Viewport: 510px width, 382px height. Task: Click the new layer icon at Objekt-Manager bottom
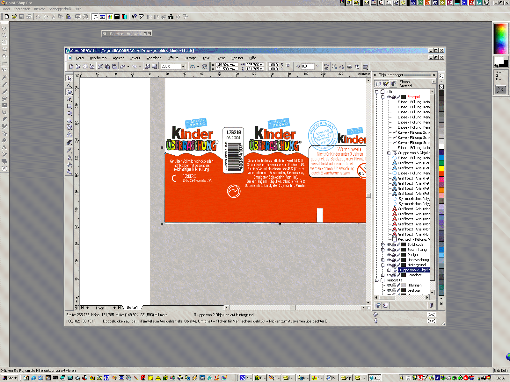coord(378,305)
